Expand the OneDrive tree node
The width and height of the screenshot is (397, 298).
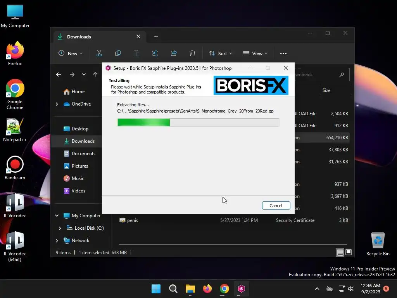[x=57, y=104]
